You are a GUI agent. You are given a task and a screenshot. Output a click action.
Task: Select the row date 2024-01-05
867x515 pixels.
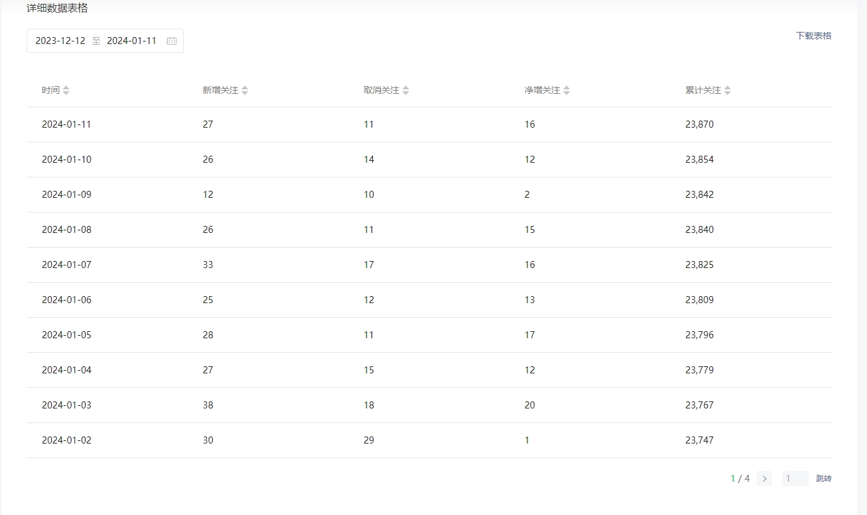(66, 335)
